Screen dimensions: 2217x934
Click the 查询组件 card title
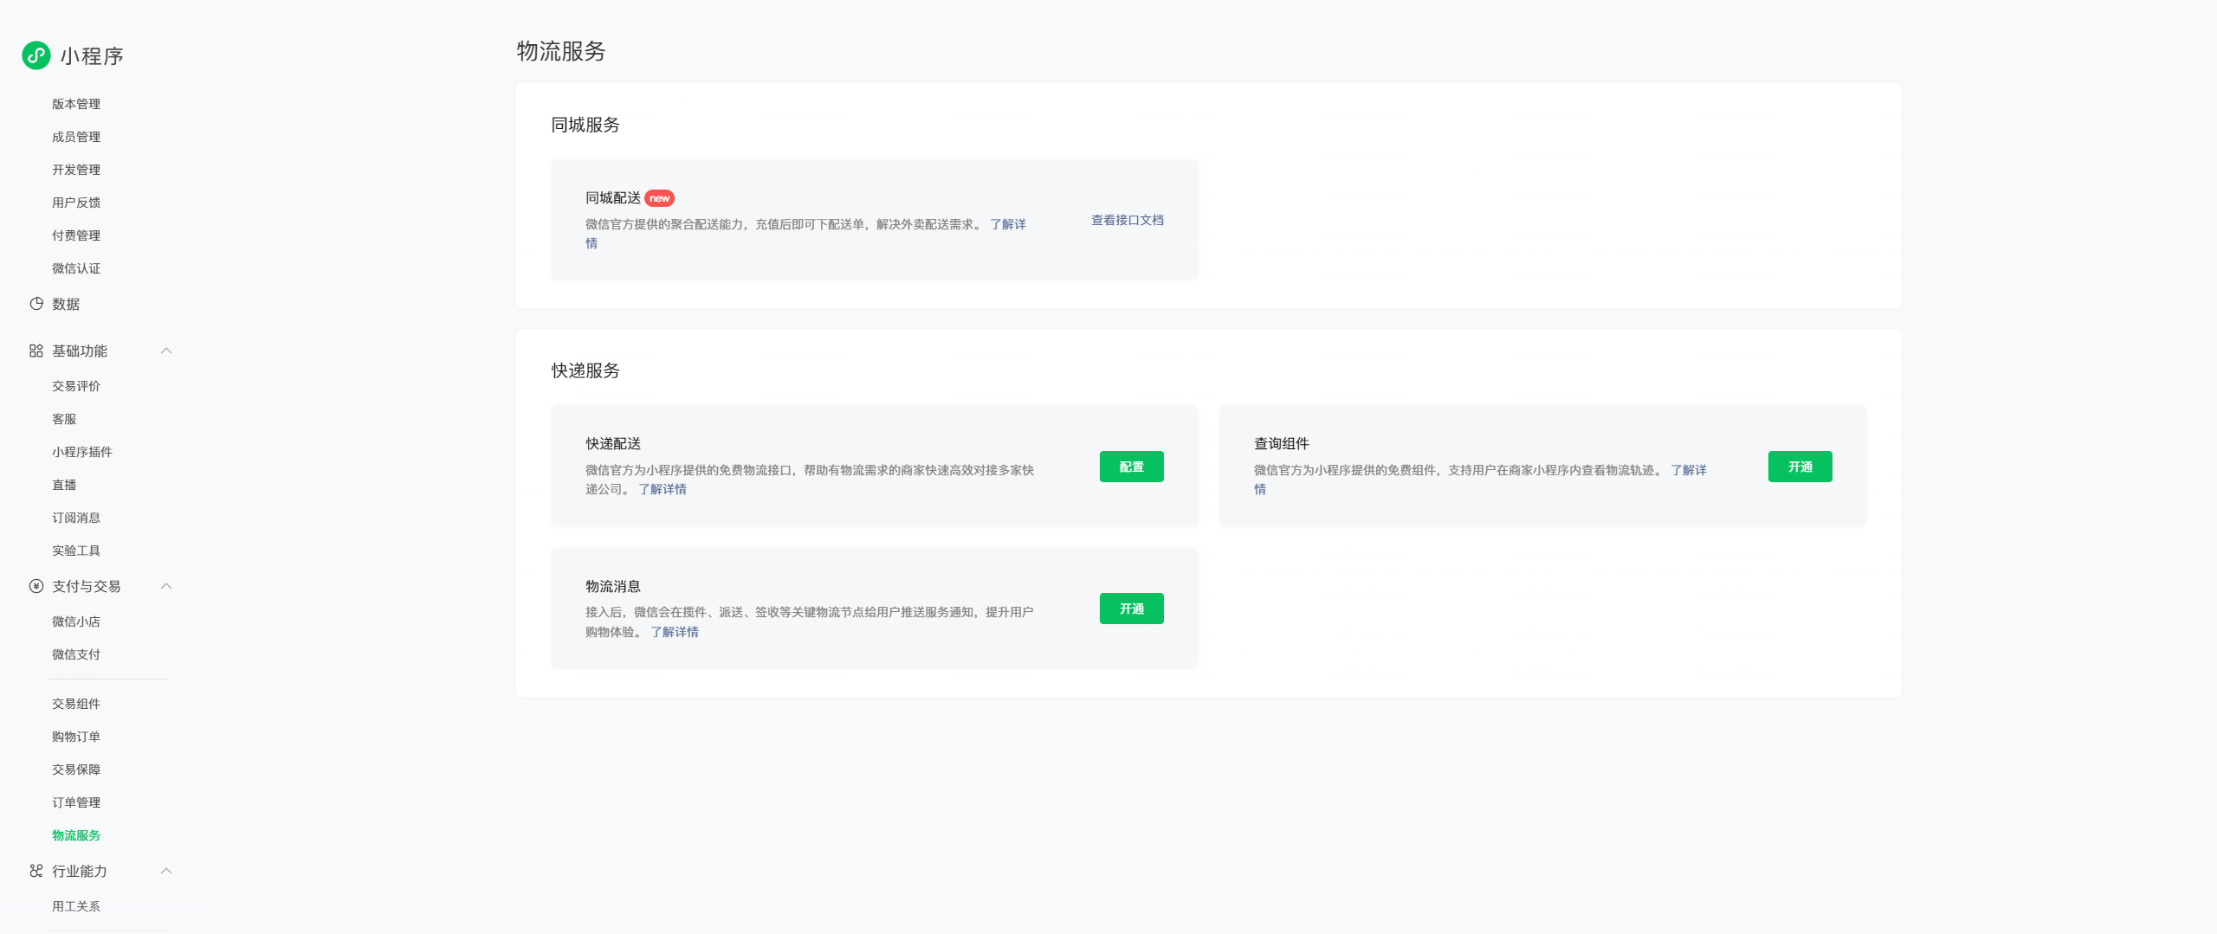click(1282, 443)
